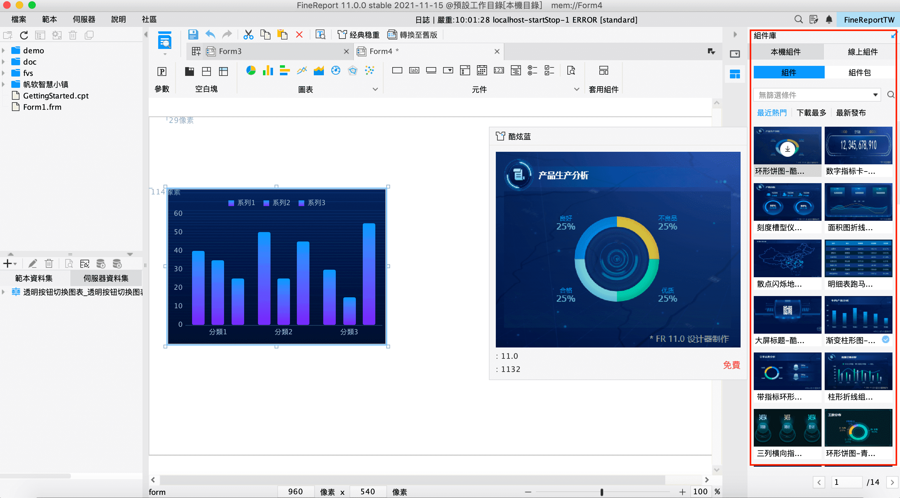The height and width of the screenshot is (498, 900).
Task: Switch to the 本機組件 tab
Action: coord(786,52)
